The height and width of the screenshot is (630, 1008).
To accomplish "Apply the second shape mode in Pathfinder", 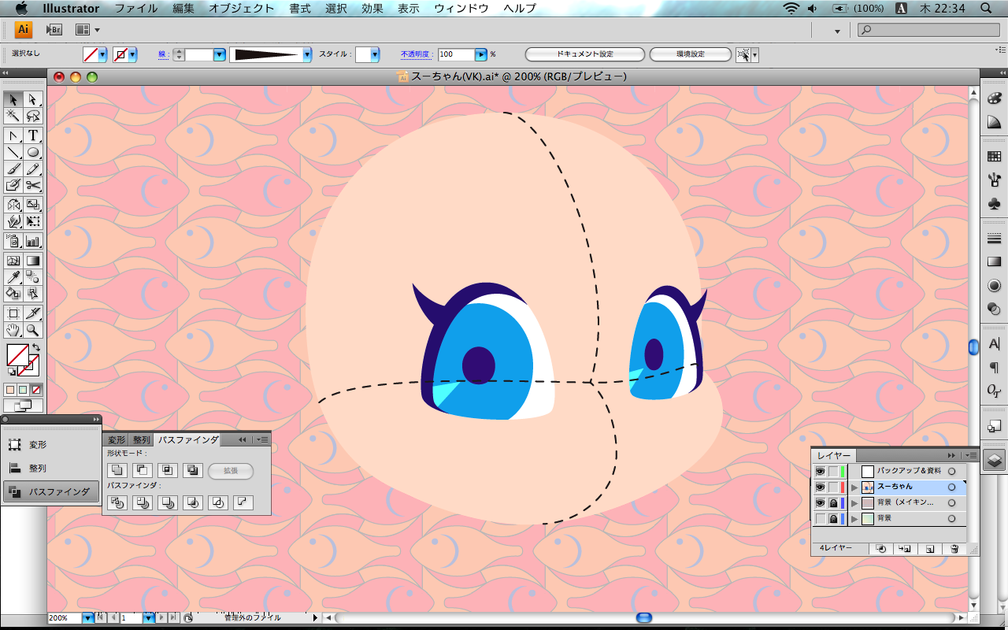I will pos(142,471).
